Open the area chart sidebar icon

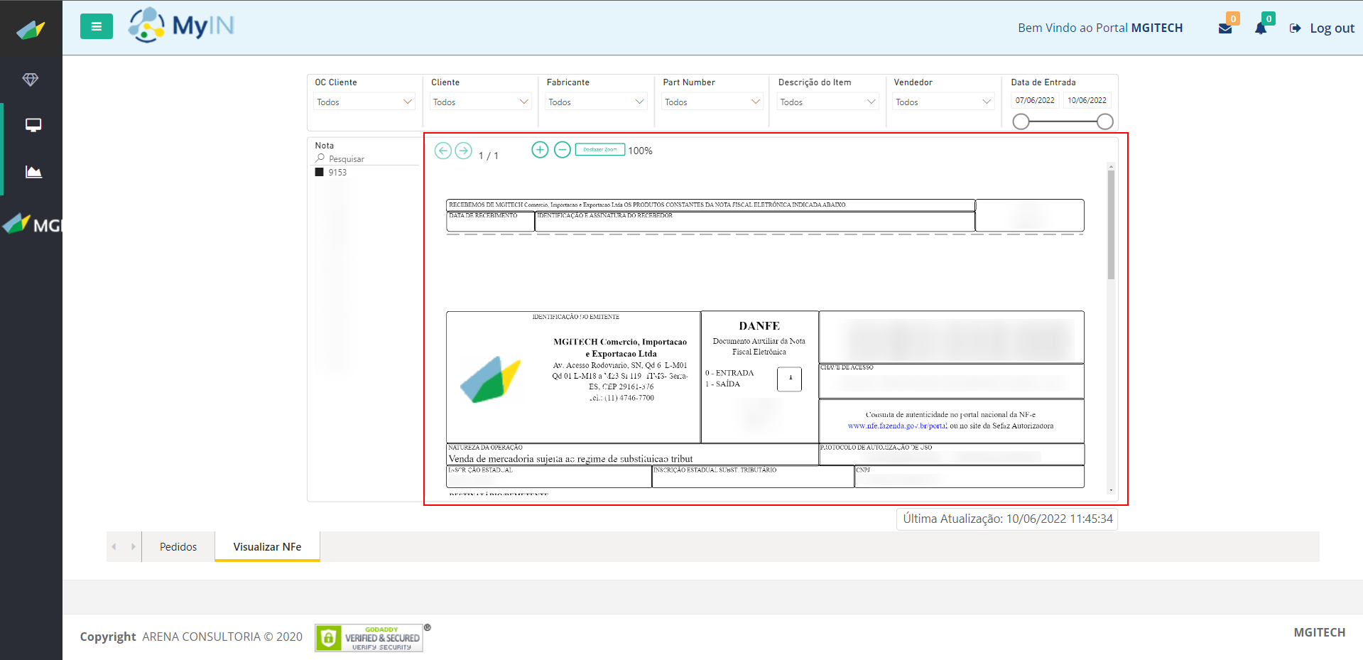point(33,172)
